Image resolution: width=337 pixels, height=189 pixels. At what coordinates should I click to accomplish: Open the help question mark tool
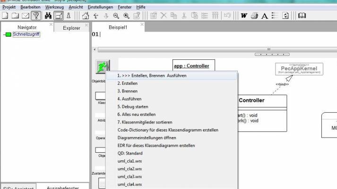tap(36, 16)
